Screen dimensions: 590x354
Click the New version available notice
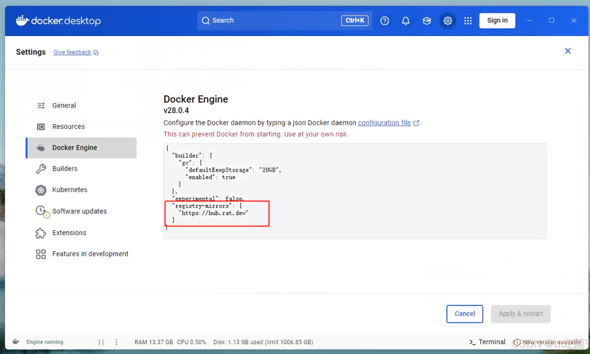tap(547, 342)
